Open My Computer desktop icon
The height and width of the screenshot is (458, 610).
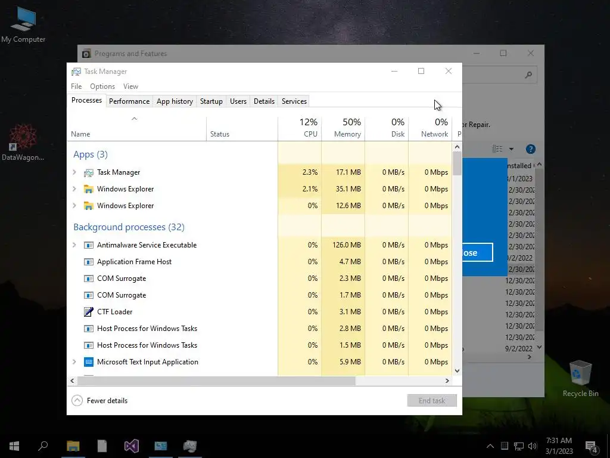tap(23, 20)
